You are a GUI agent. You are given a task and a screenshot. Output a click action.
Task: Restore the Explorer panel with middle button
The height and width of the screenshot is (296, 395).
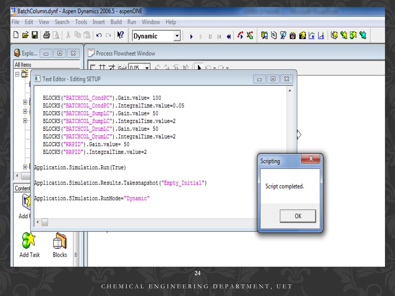pyautogui.click(x=60, y=53)
